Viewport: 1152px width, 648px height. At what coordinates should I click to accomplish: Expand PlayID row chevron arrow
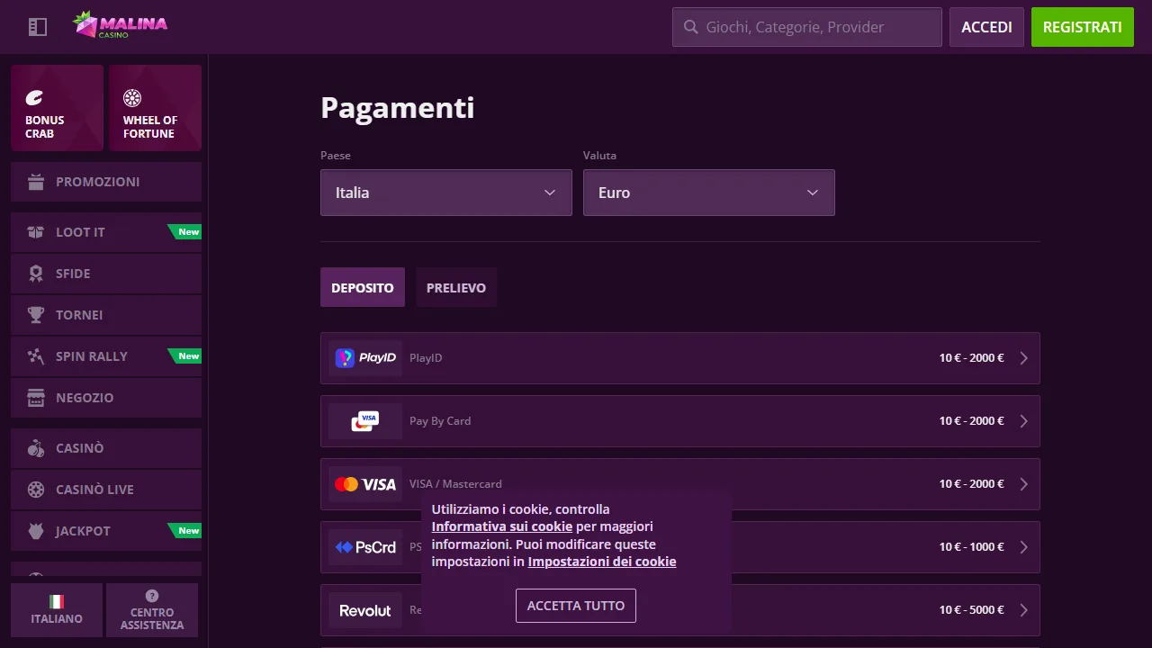tap(1023, 358)
